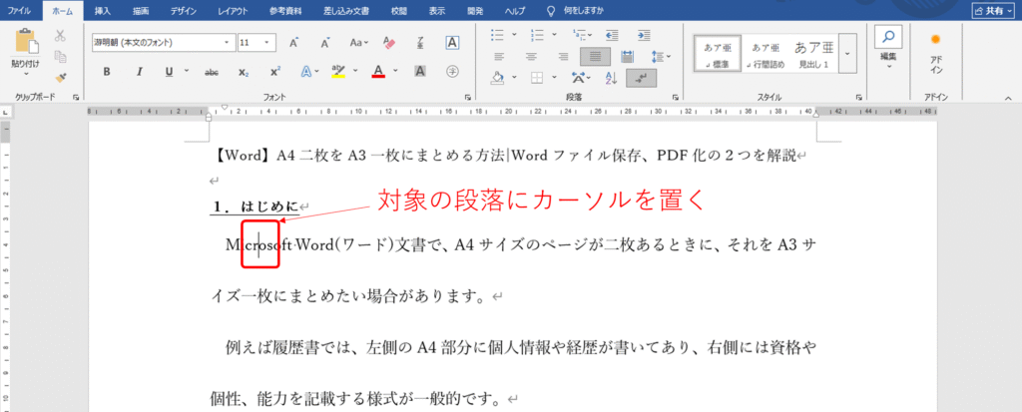Click the 共有 share button
Viewport: 1022px width, 412px height.
(990, 11)
